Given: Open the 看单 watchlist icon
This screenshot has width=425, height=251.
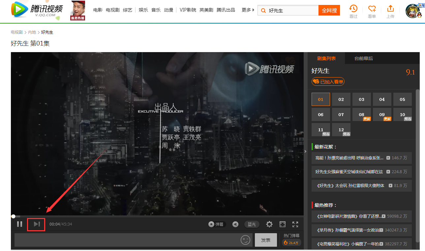Looking at the screenshot, I should 372,12.
